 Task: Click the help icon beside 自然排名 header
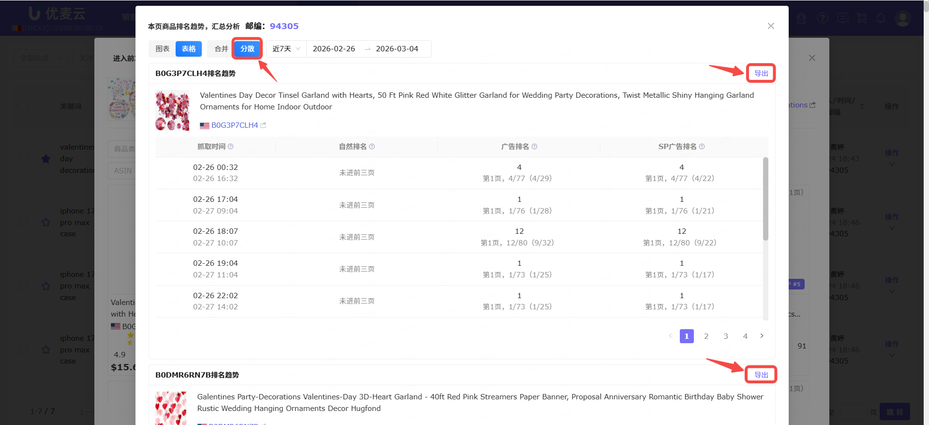point(372,147)
